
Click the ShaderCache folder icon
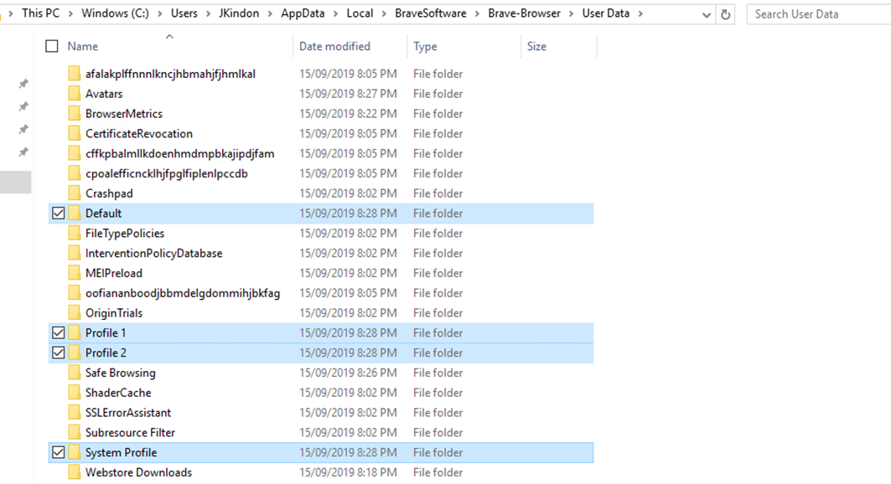(75, 392)
